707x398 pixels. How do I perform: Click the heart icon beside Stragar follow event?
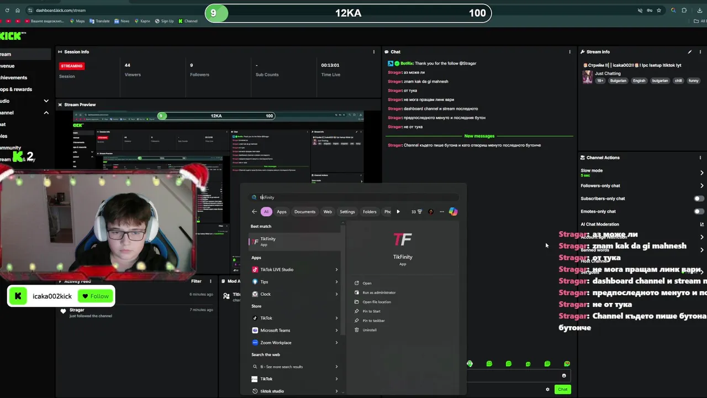click(x=64, y=311)
